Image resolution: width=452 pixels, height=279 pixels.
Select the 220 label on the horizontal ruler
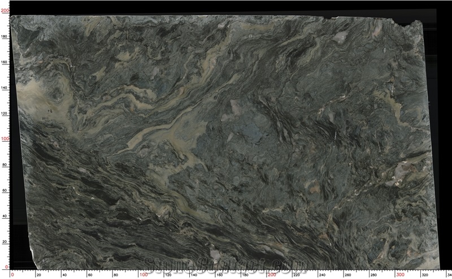296,275
